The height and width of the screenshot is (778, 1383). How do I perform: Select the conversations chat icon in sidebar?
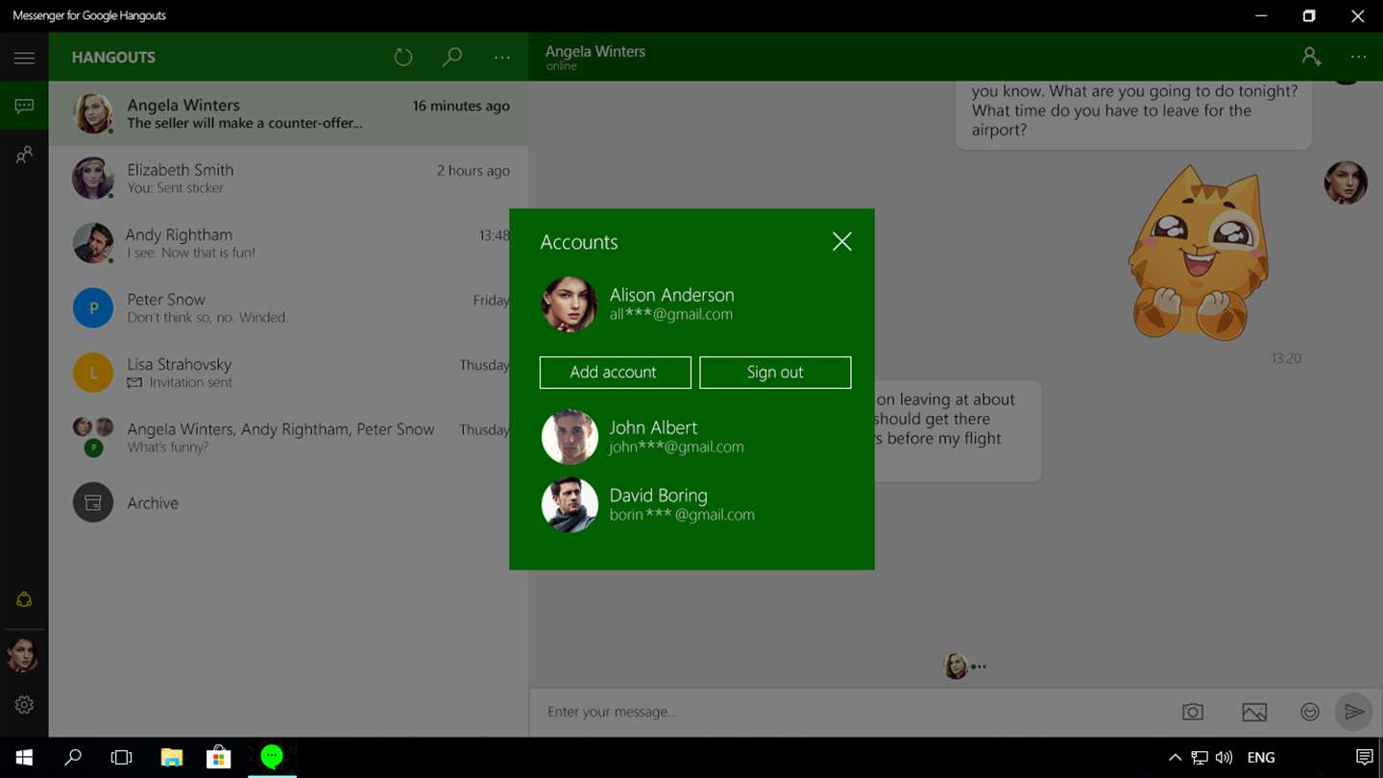tap(24, 106)
